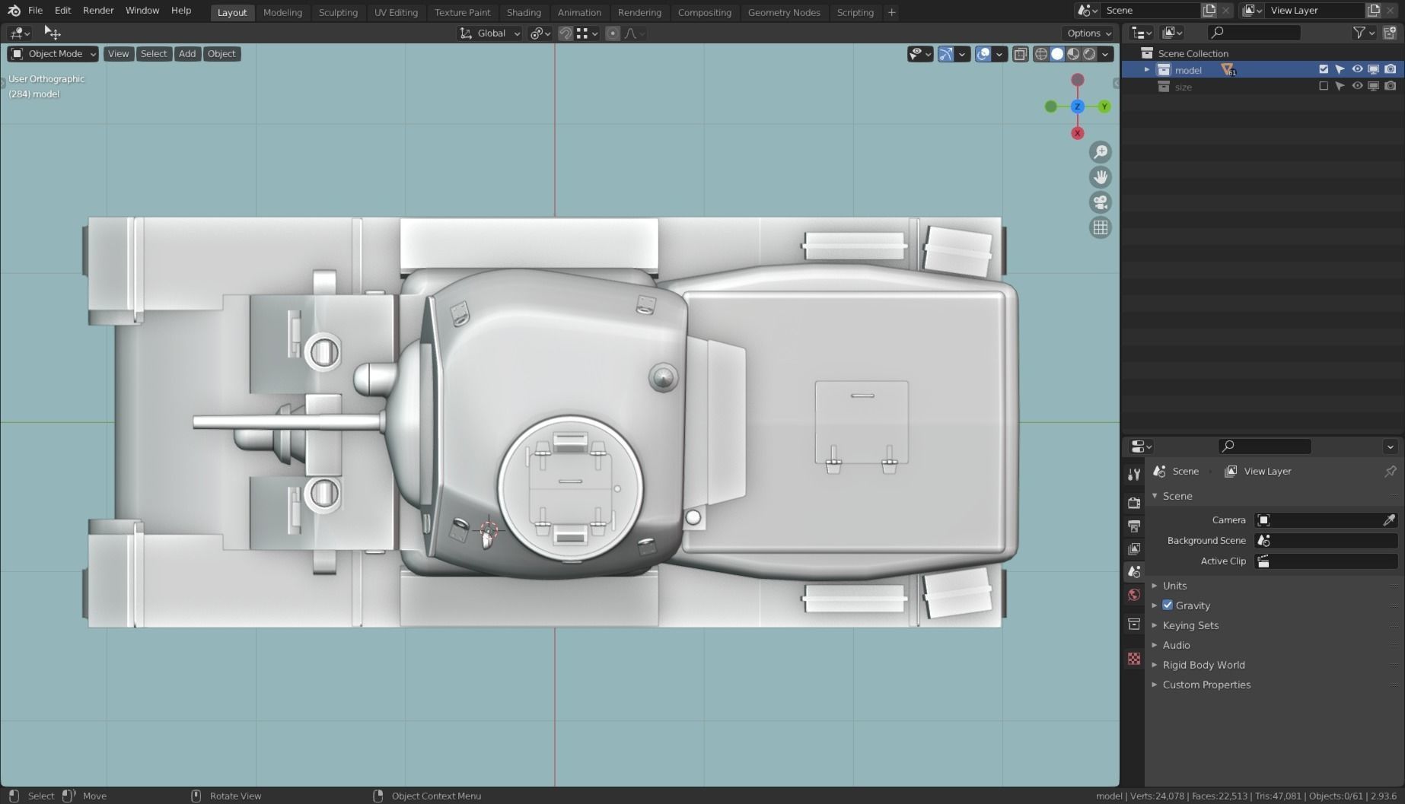Switch orthographic/perspective with grid icon
The height and width of the screenshot is (804, 1405).
[1101, 227]
